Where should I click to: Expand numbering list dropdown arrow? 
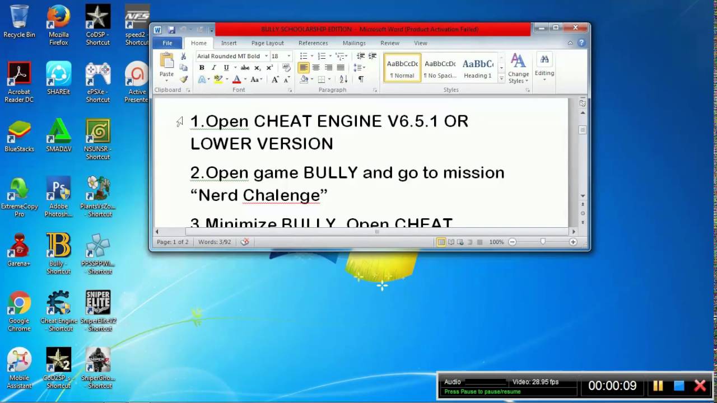(330, 56)
